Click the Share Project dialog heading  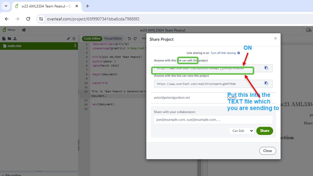pos(162,40)
